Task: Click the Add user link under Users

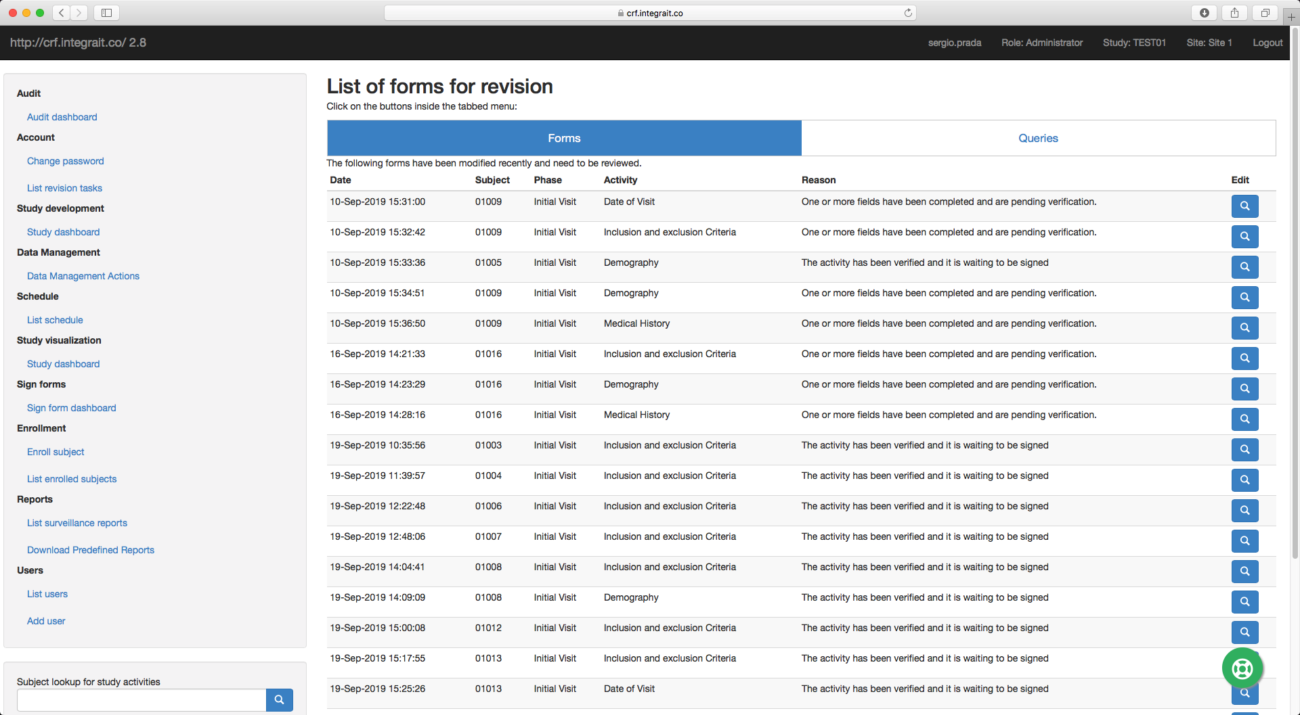Action: [46, 621]
